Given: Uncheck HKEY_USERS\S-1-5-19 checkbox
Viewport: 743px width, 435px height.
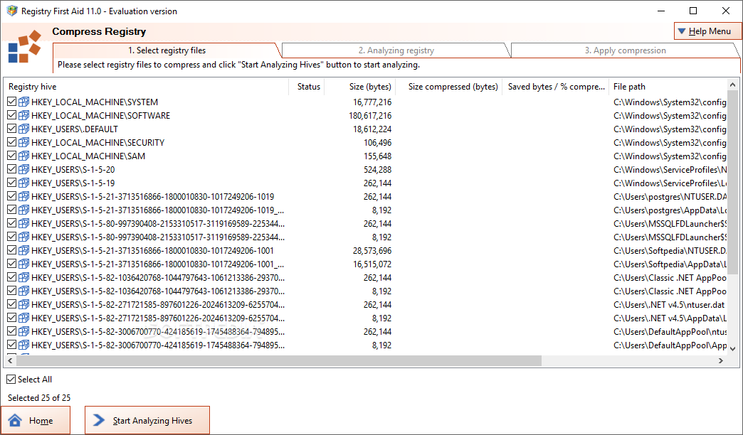Looking at the screenshot, I should [x=12, y=183].
